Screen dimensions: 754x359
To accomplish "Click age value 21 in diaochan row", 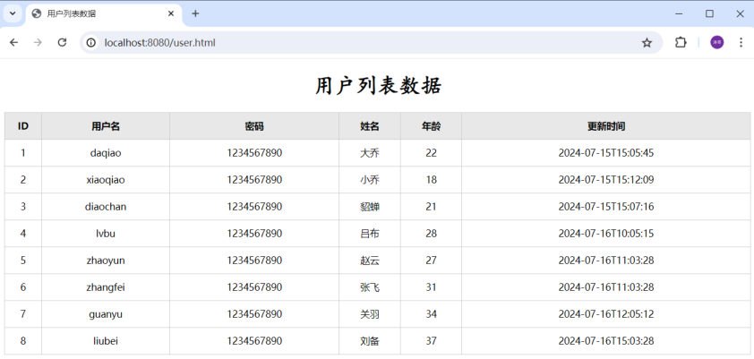I will 432,207.
